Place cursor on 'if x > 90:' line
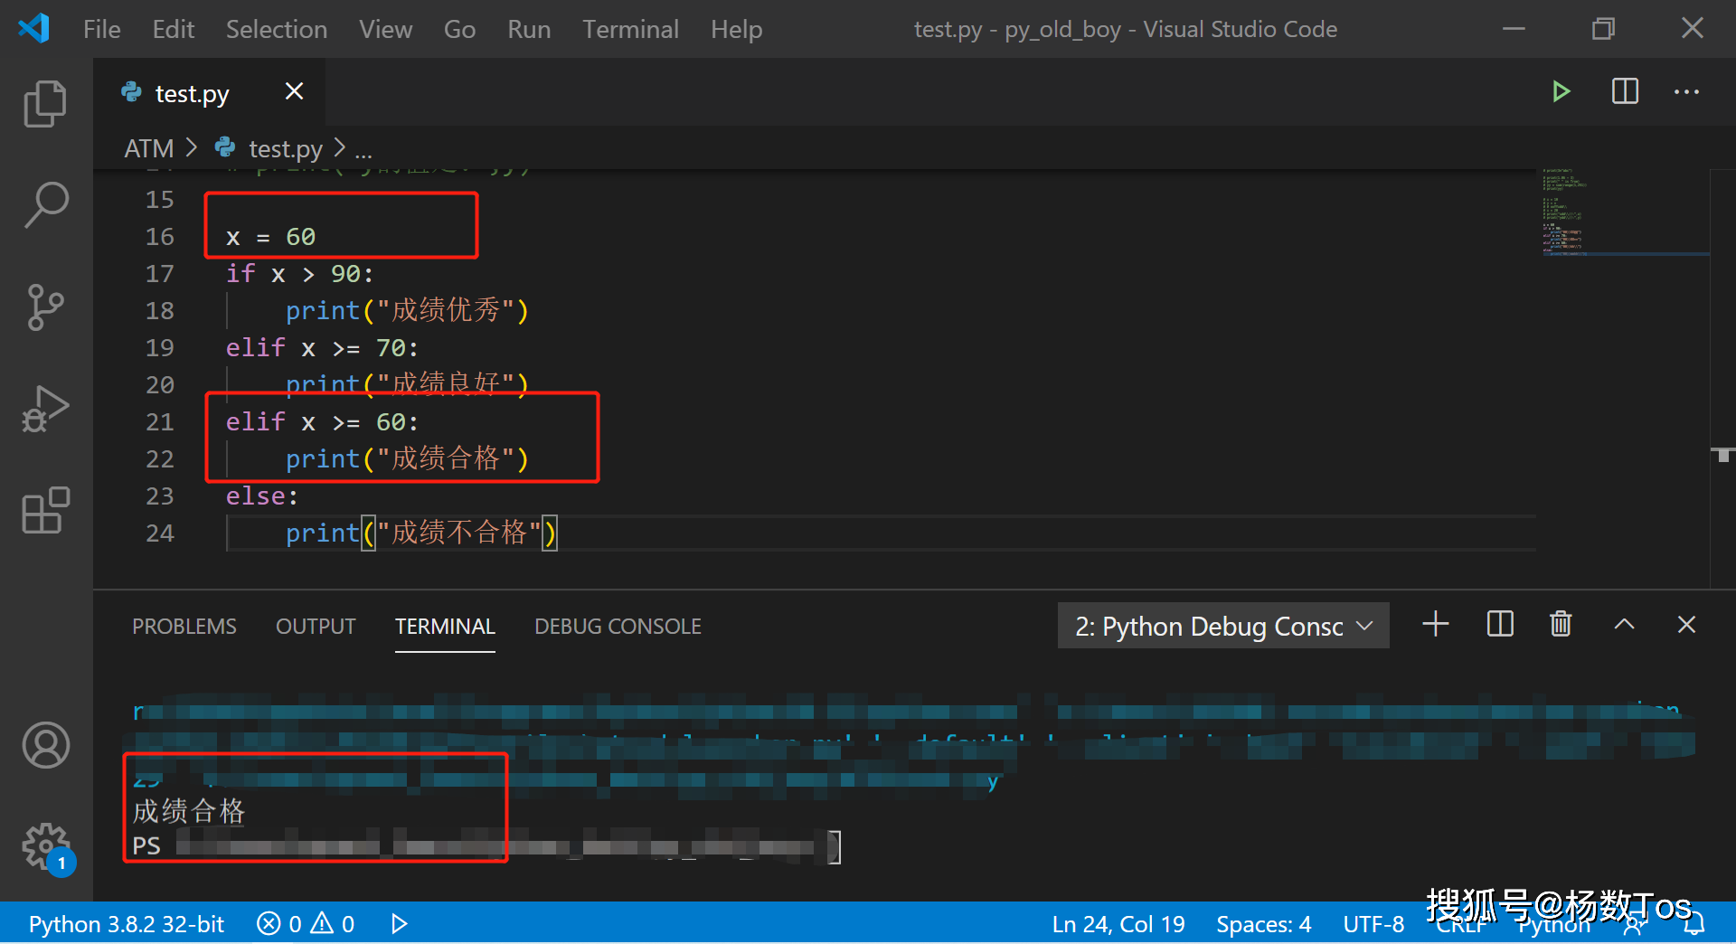Image resolution: width=1736 pixels, height=944 pixels. point(299,274)
